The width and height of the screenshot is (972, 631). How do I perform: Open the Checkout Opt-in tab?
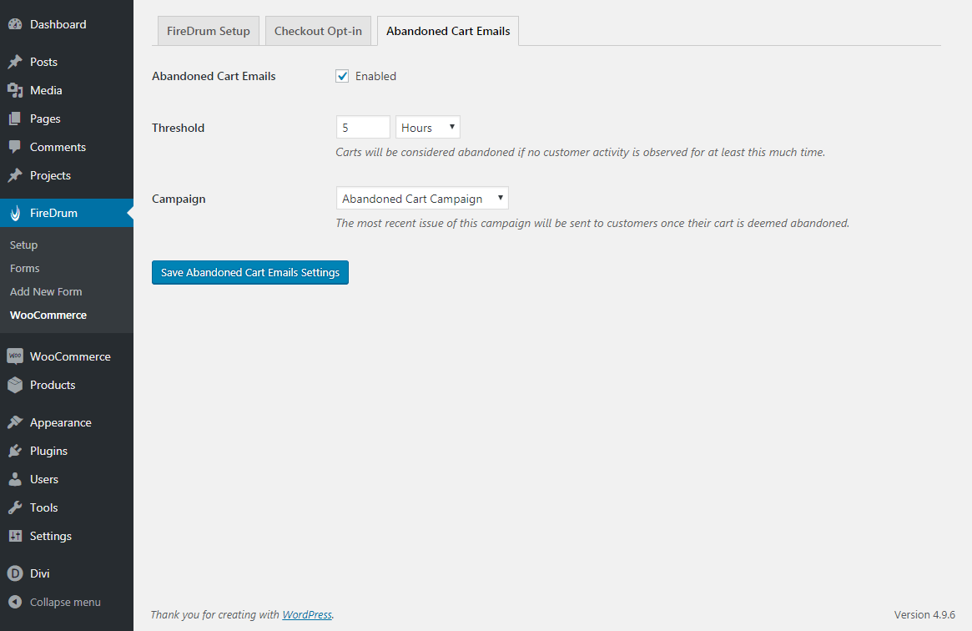point(318,31)
